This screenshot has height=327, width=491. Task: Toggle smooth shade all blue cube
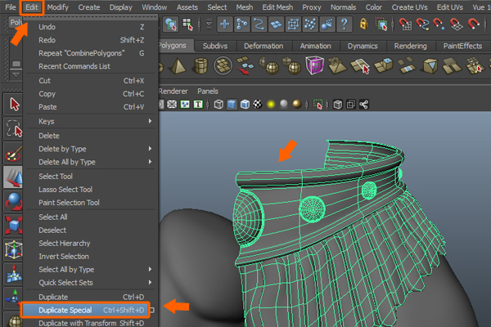tap(232, 104)
